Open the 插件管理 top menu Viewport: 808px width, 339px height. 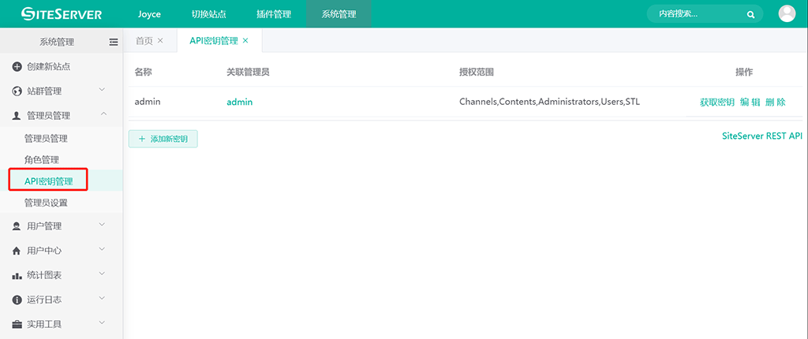(x=274, y=14)
